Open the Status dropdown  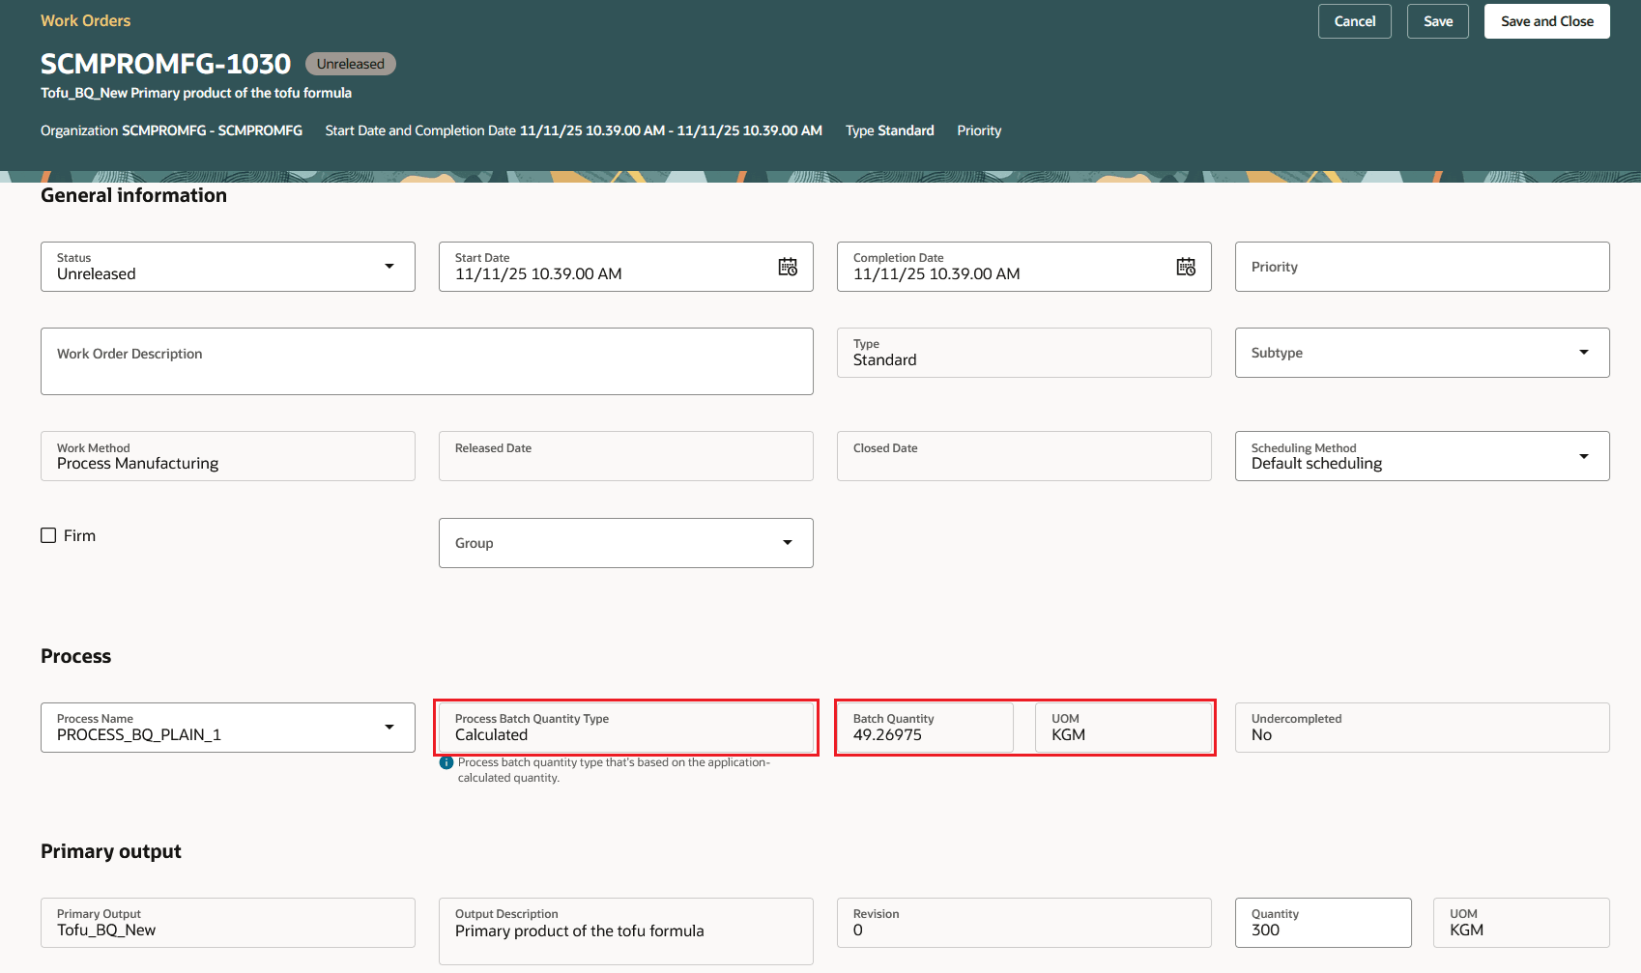coord(389,267)
